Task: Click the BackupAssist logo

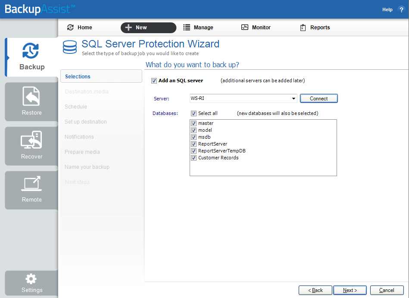Action: click(40, 9)
